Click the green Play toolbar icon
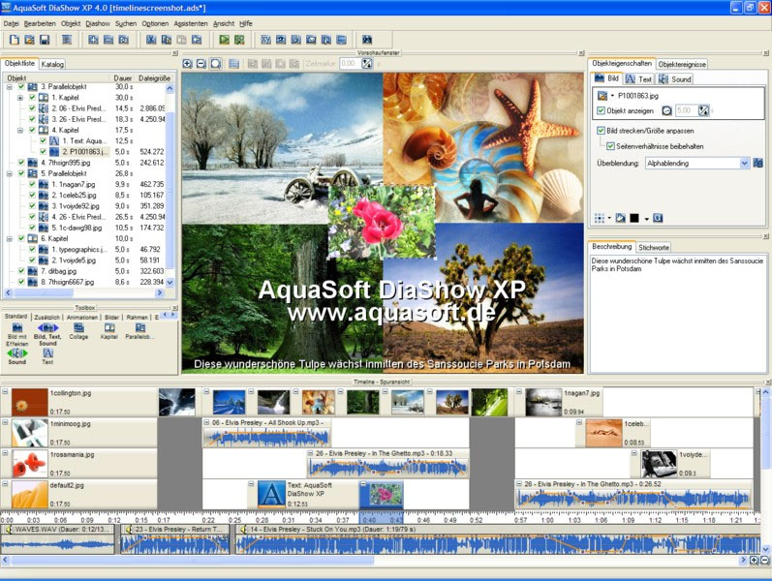 [x=224, y=40]
